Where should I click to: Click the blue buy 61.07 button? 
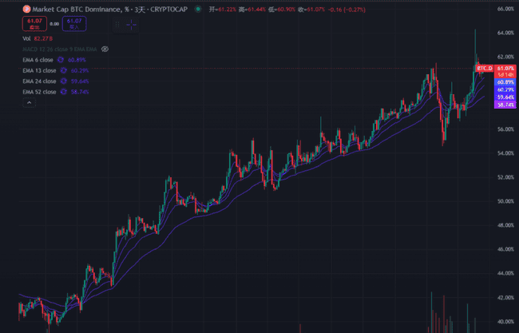[x=73, y=23]
